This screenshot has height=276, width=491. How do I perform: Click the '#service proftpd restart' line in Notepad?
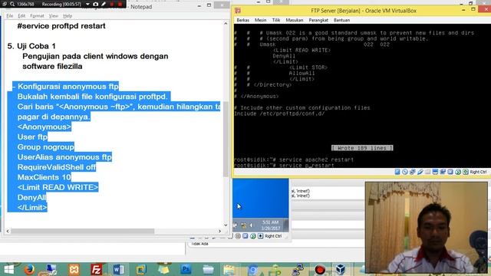pos(61,26)
